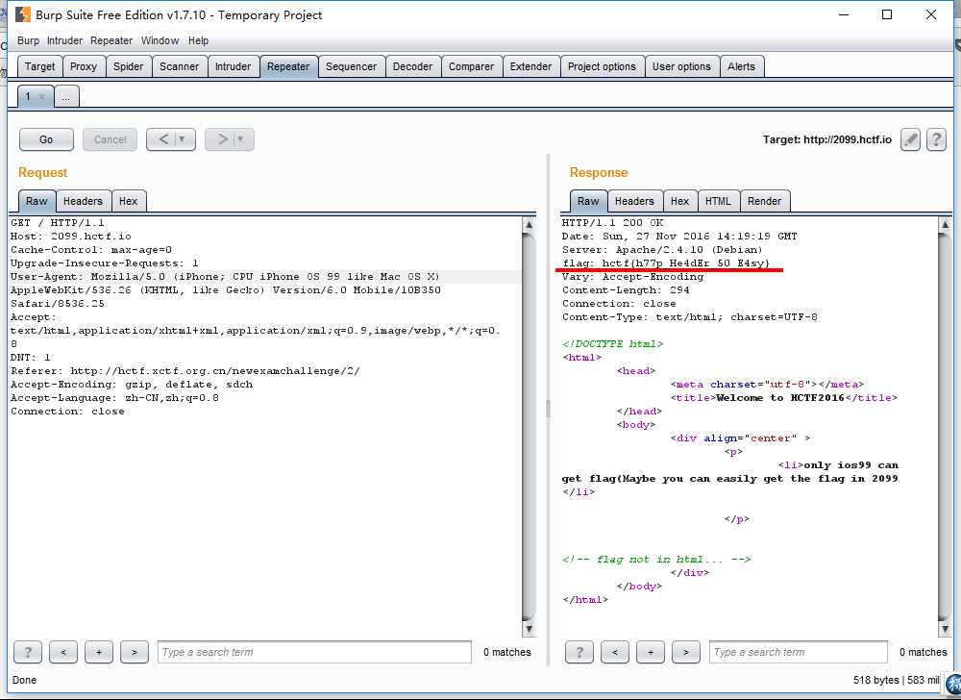Select the Hex tab in the Request pane
961x700 pixels.
[x=129, y=201]
